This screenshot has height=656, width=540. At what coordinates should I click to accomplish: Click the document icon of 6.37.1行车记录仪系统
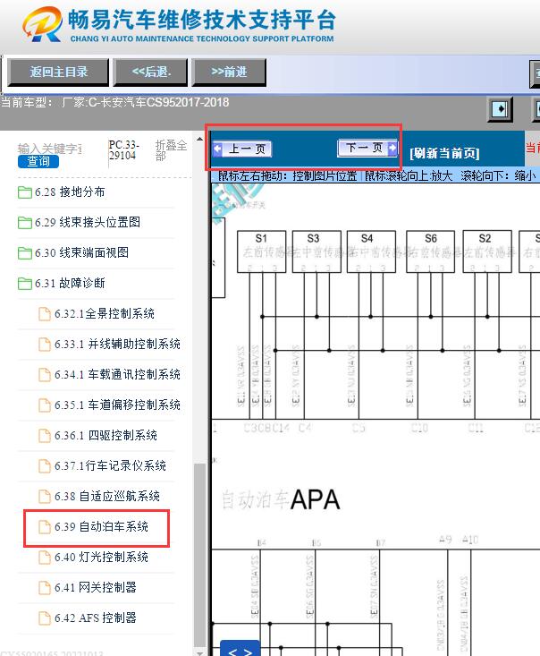45,466
